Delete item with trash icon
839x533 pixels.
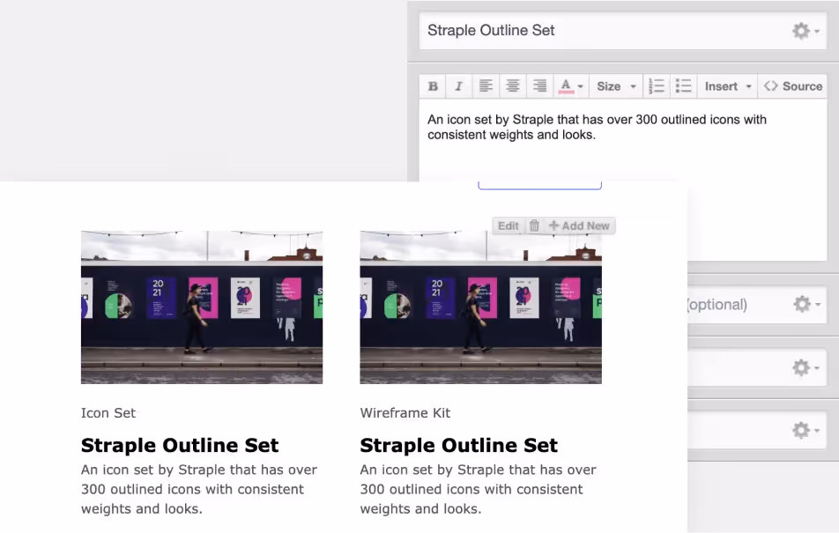point(534,226)
